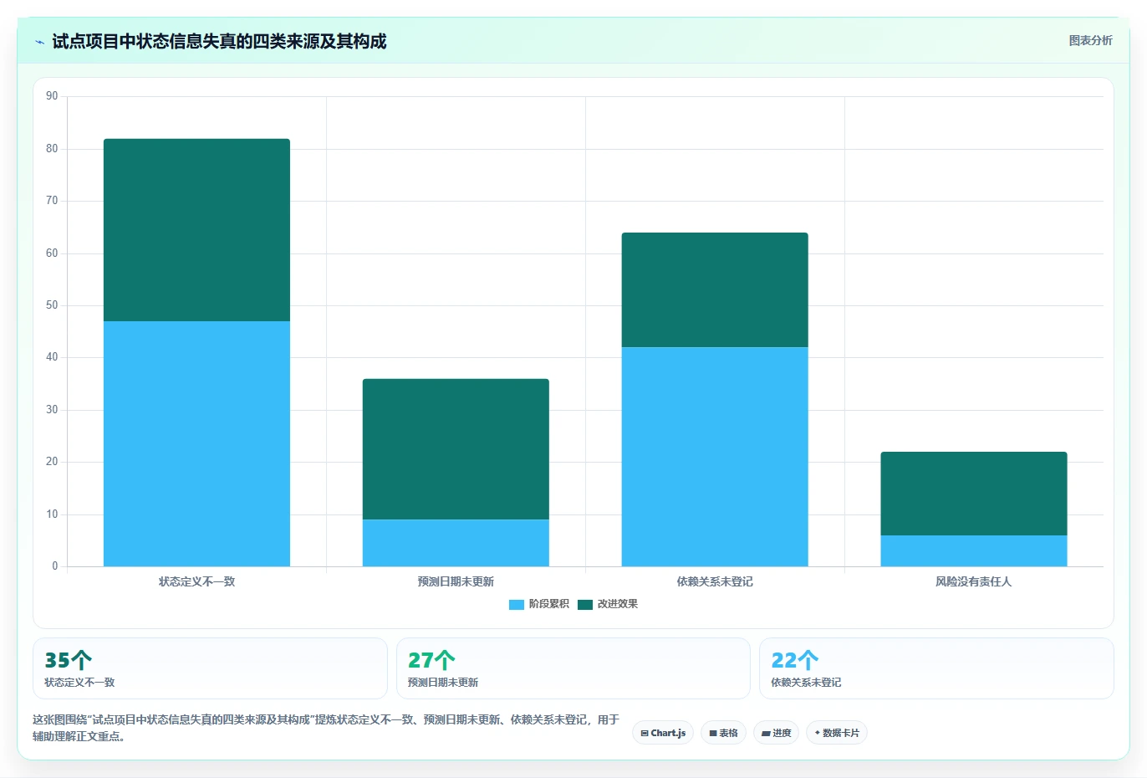1147x778 pixels.
Task: Click the y-axis value 40
Action: coord(52,357)
